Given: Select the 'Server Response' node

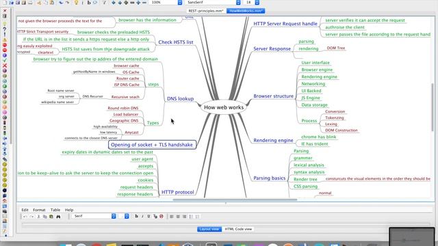Looking at the screenshot, I should pos(272,49).
